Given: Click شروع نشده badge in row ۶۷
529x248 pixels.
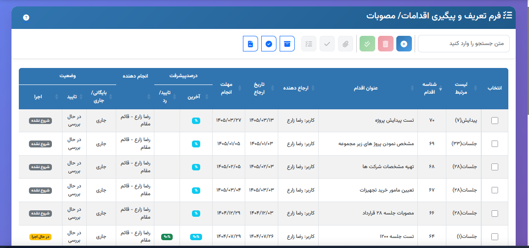Looking at the screenshot, I should (40, 190).
